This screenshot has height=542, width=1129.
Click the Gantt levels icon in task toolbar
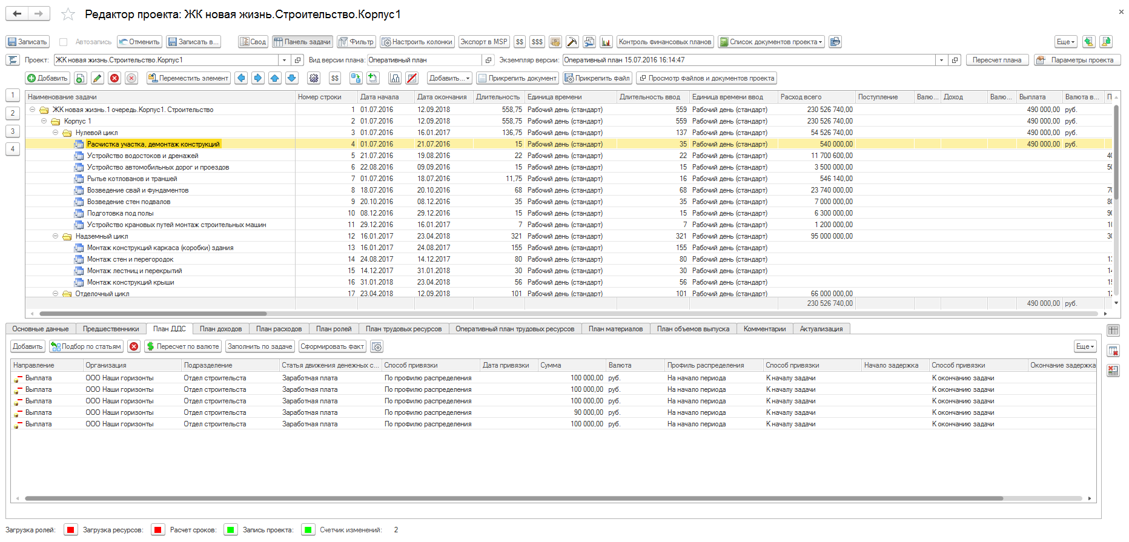click(395, 78)
